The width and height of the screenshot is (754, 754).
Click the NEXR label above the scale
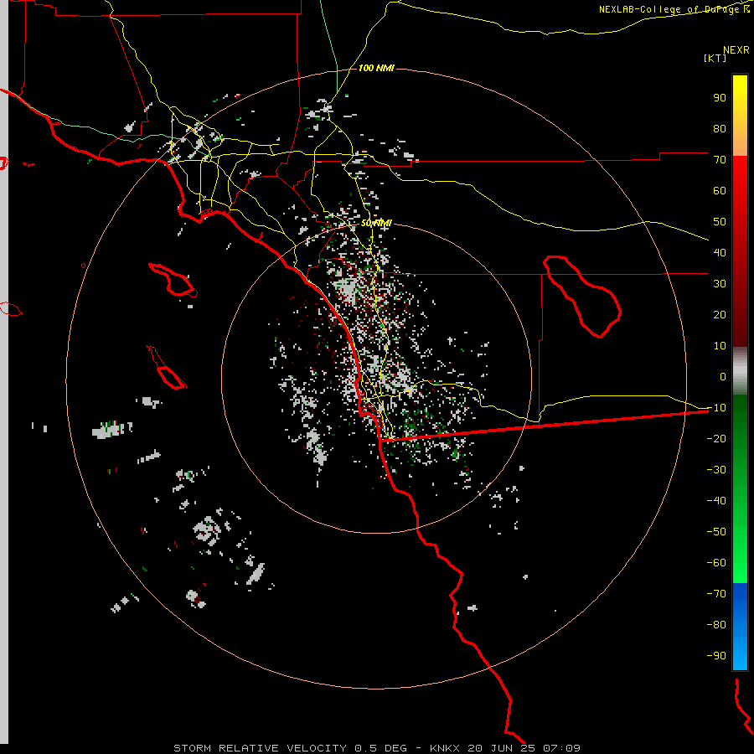pyautogui.click(x=736, y=50)
